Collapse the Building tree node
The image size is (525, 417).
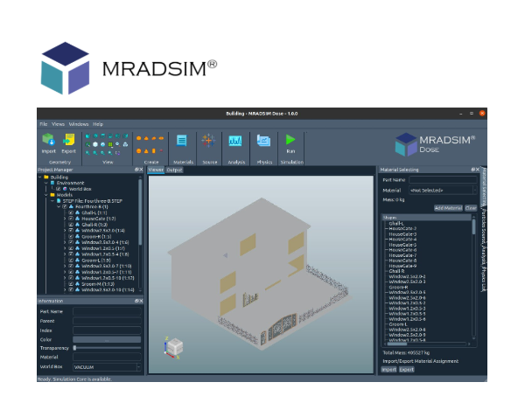(x=40, y=177)
